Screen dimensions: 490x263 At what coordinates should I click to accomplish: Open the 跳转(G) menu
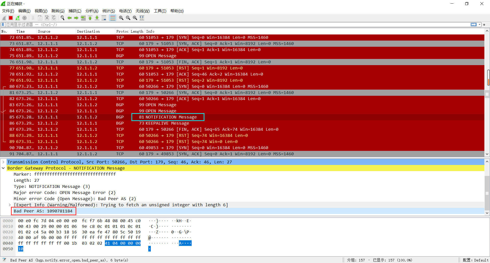click(x=58, y=11)
